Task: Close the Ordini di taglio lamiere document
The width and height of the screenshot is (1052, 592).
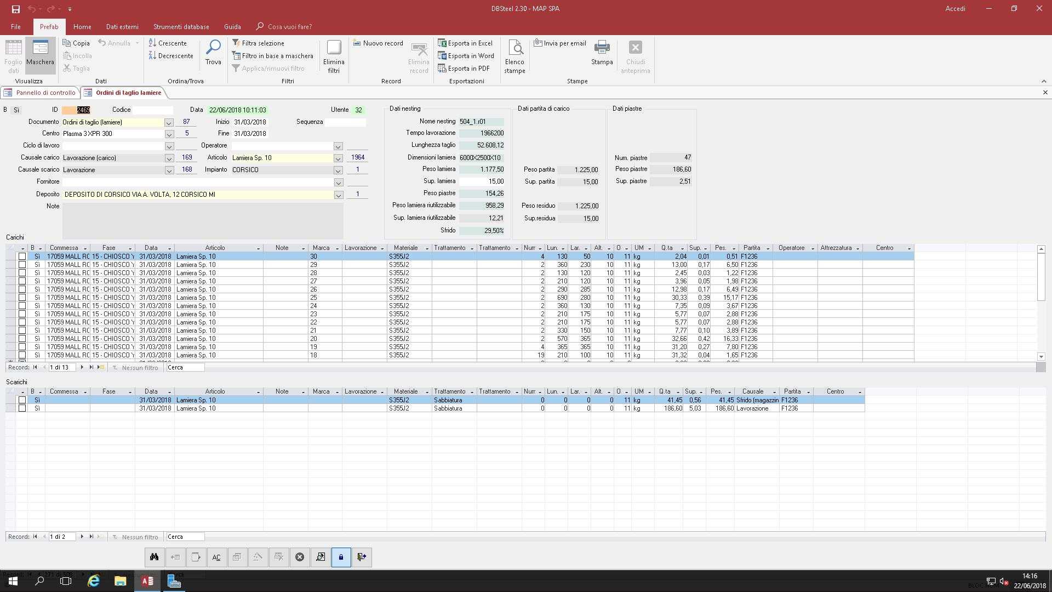Action: coord(1045,93)
